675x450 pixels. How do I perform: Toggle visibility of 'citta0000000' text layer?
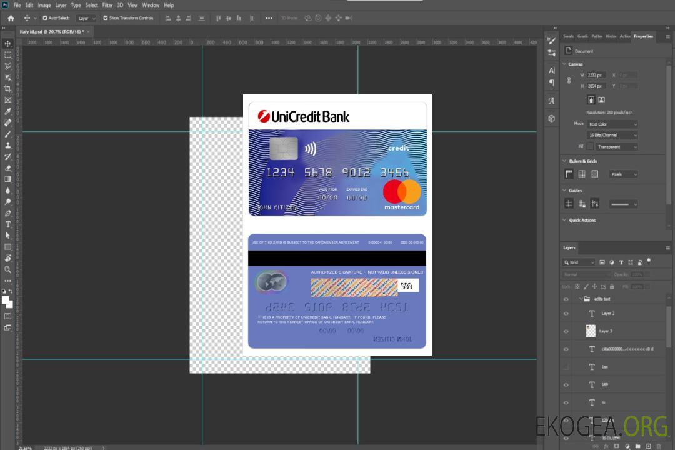tap(566, 349)
